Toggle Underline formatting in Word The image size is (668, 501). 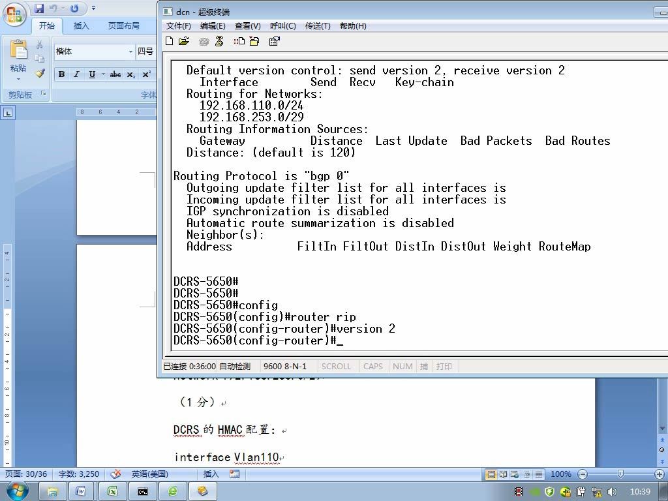click(x=92, y=74)
